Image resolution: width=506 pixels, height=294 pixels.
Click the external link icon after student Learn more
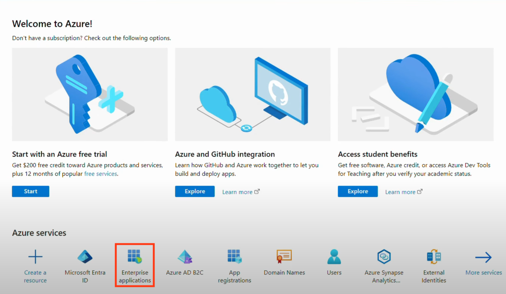[x=420, y=192]
